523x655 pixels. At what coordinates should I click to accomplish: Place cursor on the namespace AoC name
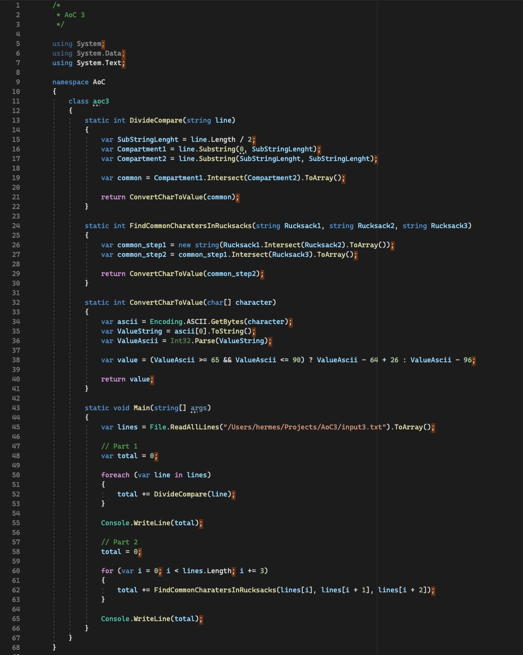pos(99,82)
